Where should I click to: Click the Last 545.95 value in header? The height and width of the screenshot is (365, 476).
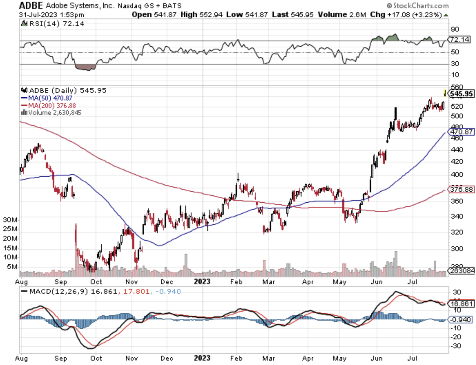tap(293, 15)
